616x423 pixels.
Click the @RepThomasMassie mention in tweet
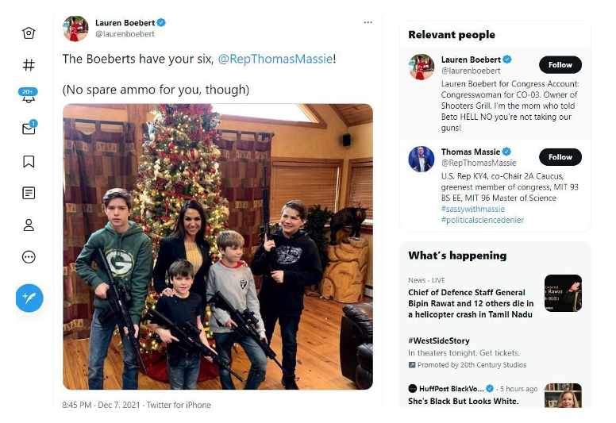(x=275, y=60)
